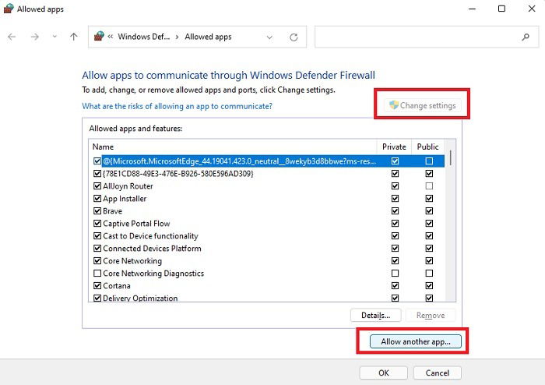Click the Remove button
Screen dimensions: 545x385
pos(431,315)
